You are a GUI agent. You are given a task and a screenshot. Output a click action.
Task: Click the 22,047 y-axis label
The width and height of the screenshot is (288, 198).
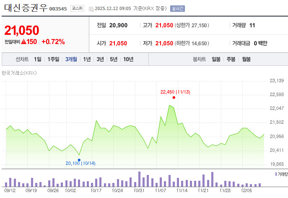tap(277, 109)
